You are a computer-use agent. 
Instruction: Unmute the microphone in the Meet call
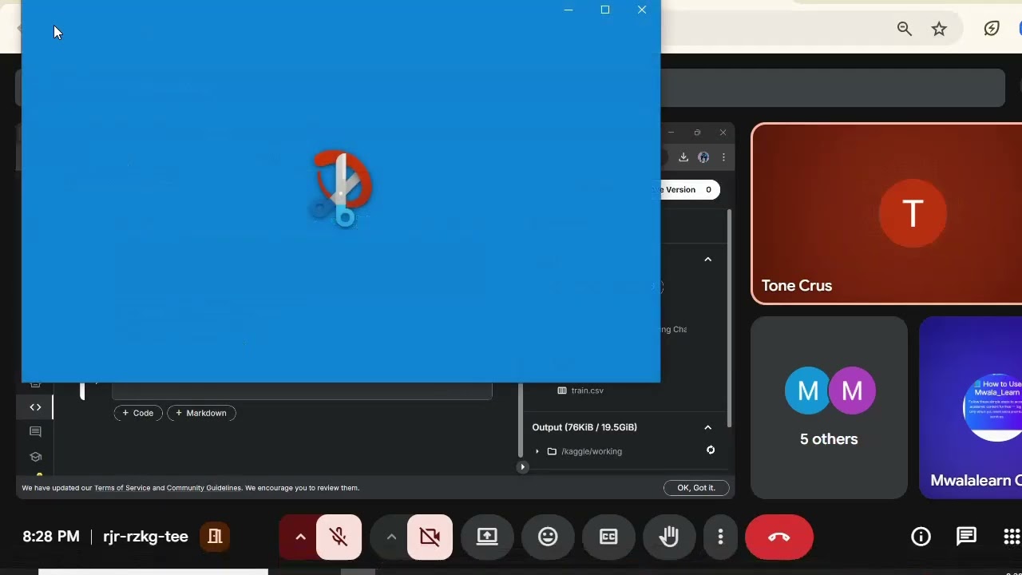(339, 537)
